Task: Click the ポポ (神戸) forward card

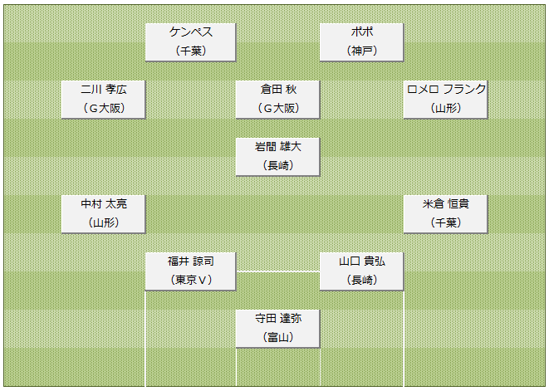Action: click(x=361, y=42)
